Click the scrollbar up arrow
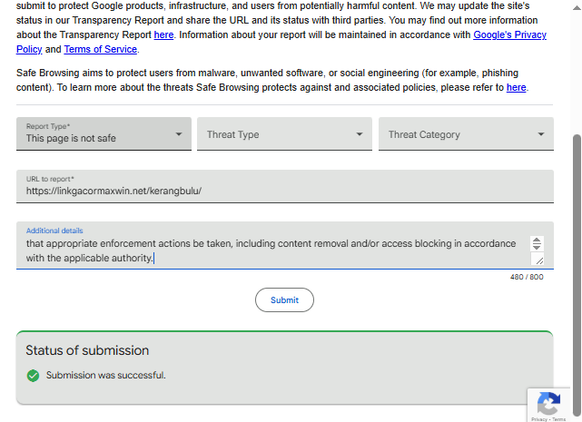 pos(577,7)
